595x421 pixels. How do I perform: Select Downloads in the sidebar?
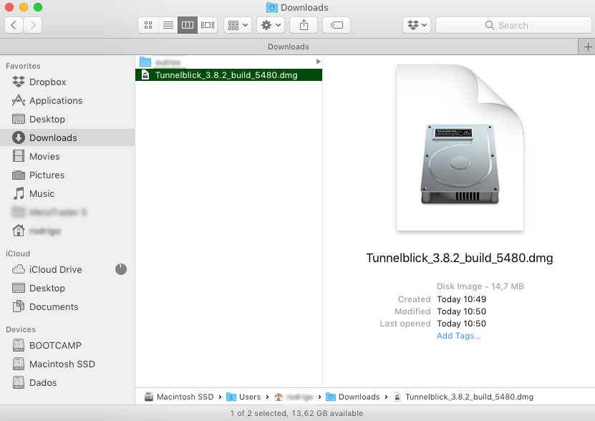[67, 137]
